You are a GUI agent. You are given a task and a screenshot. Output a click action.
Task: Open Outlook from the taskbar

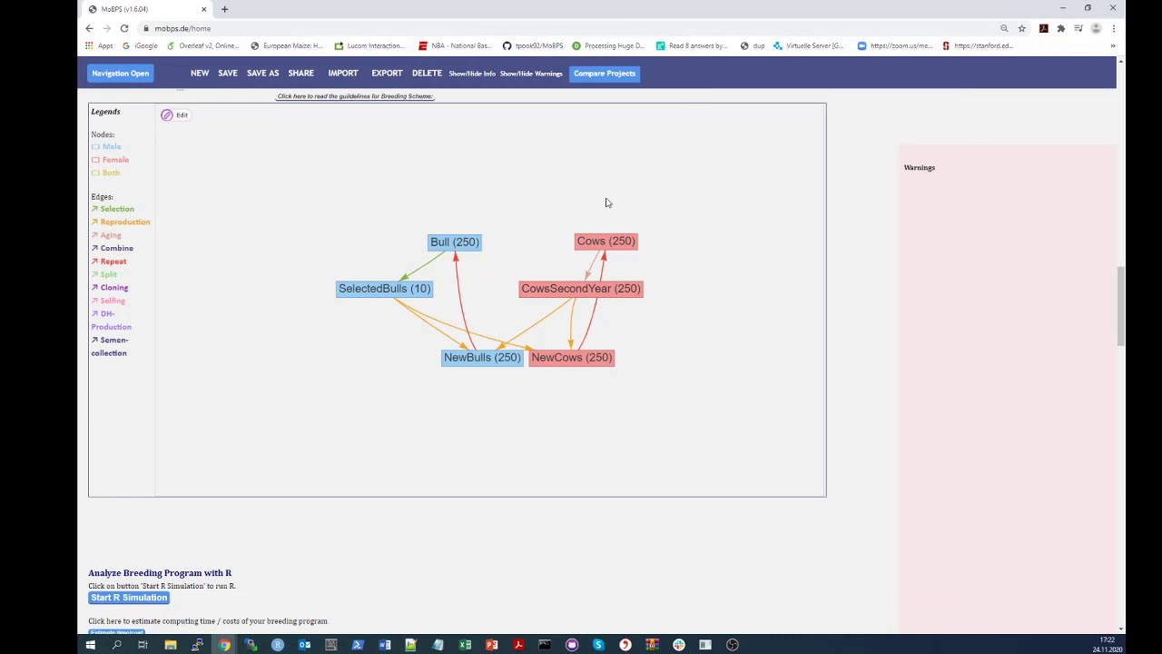(304, 645)
